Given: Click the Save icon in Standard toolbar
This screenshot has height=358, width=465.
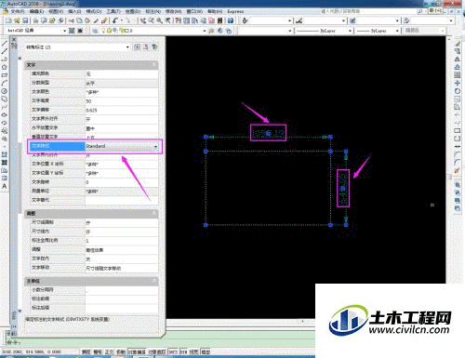Looking at the screenshot, I should pyautogui.click(x=25, y=20).
